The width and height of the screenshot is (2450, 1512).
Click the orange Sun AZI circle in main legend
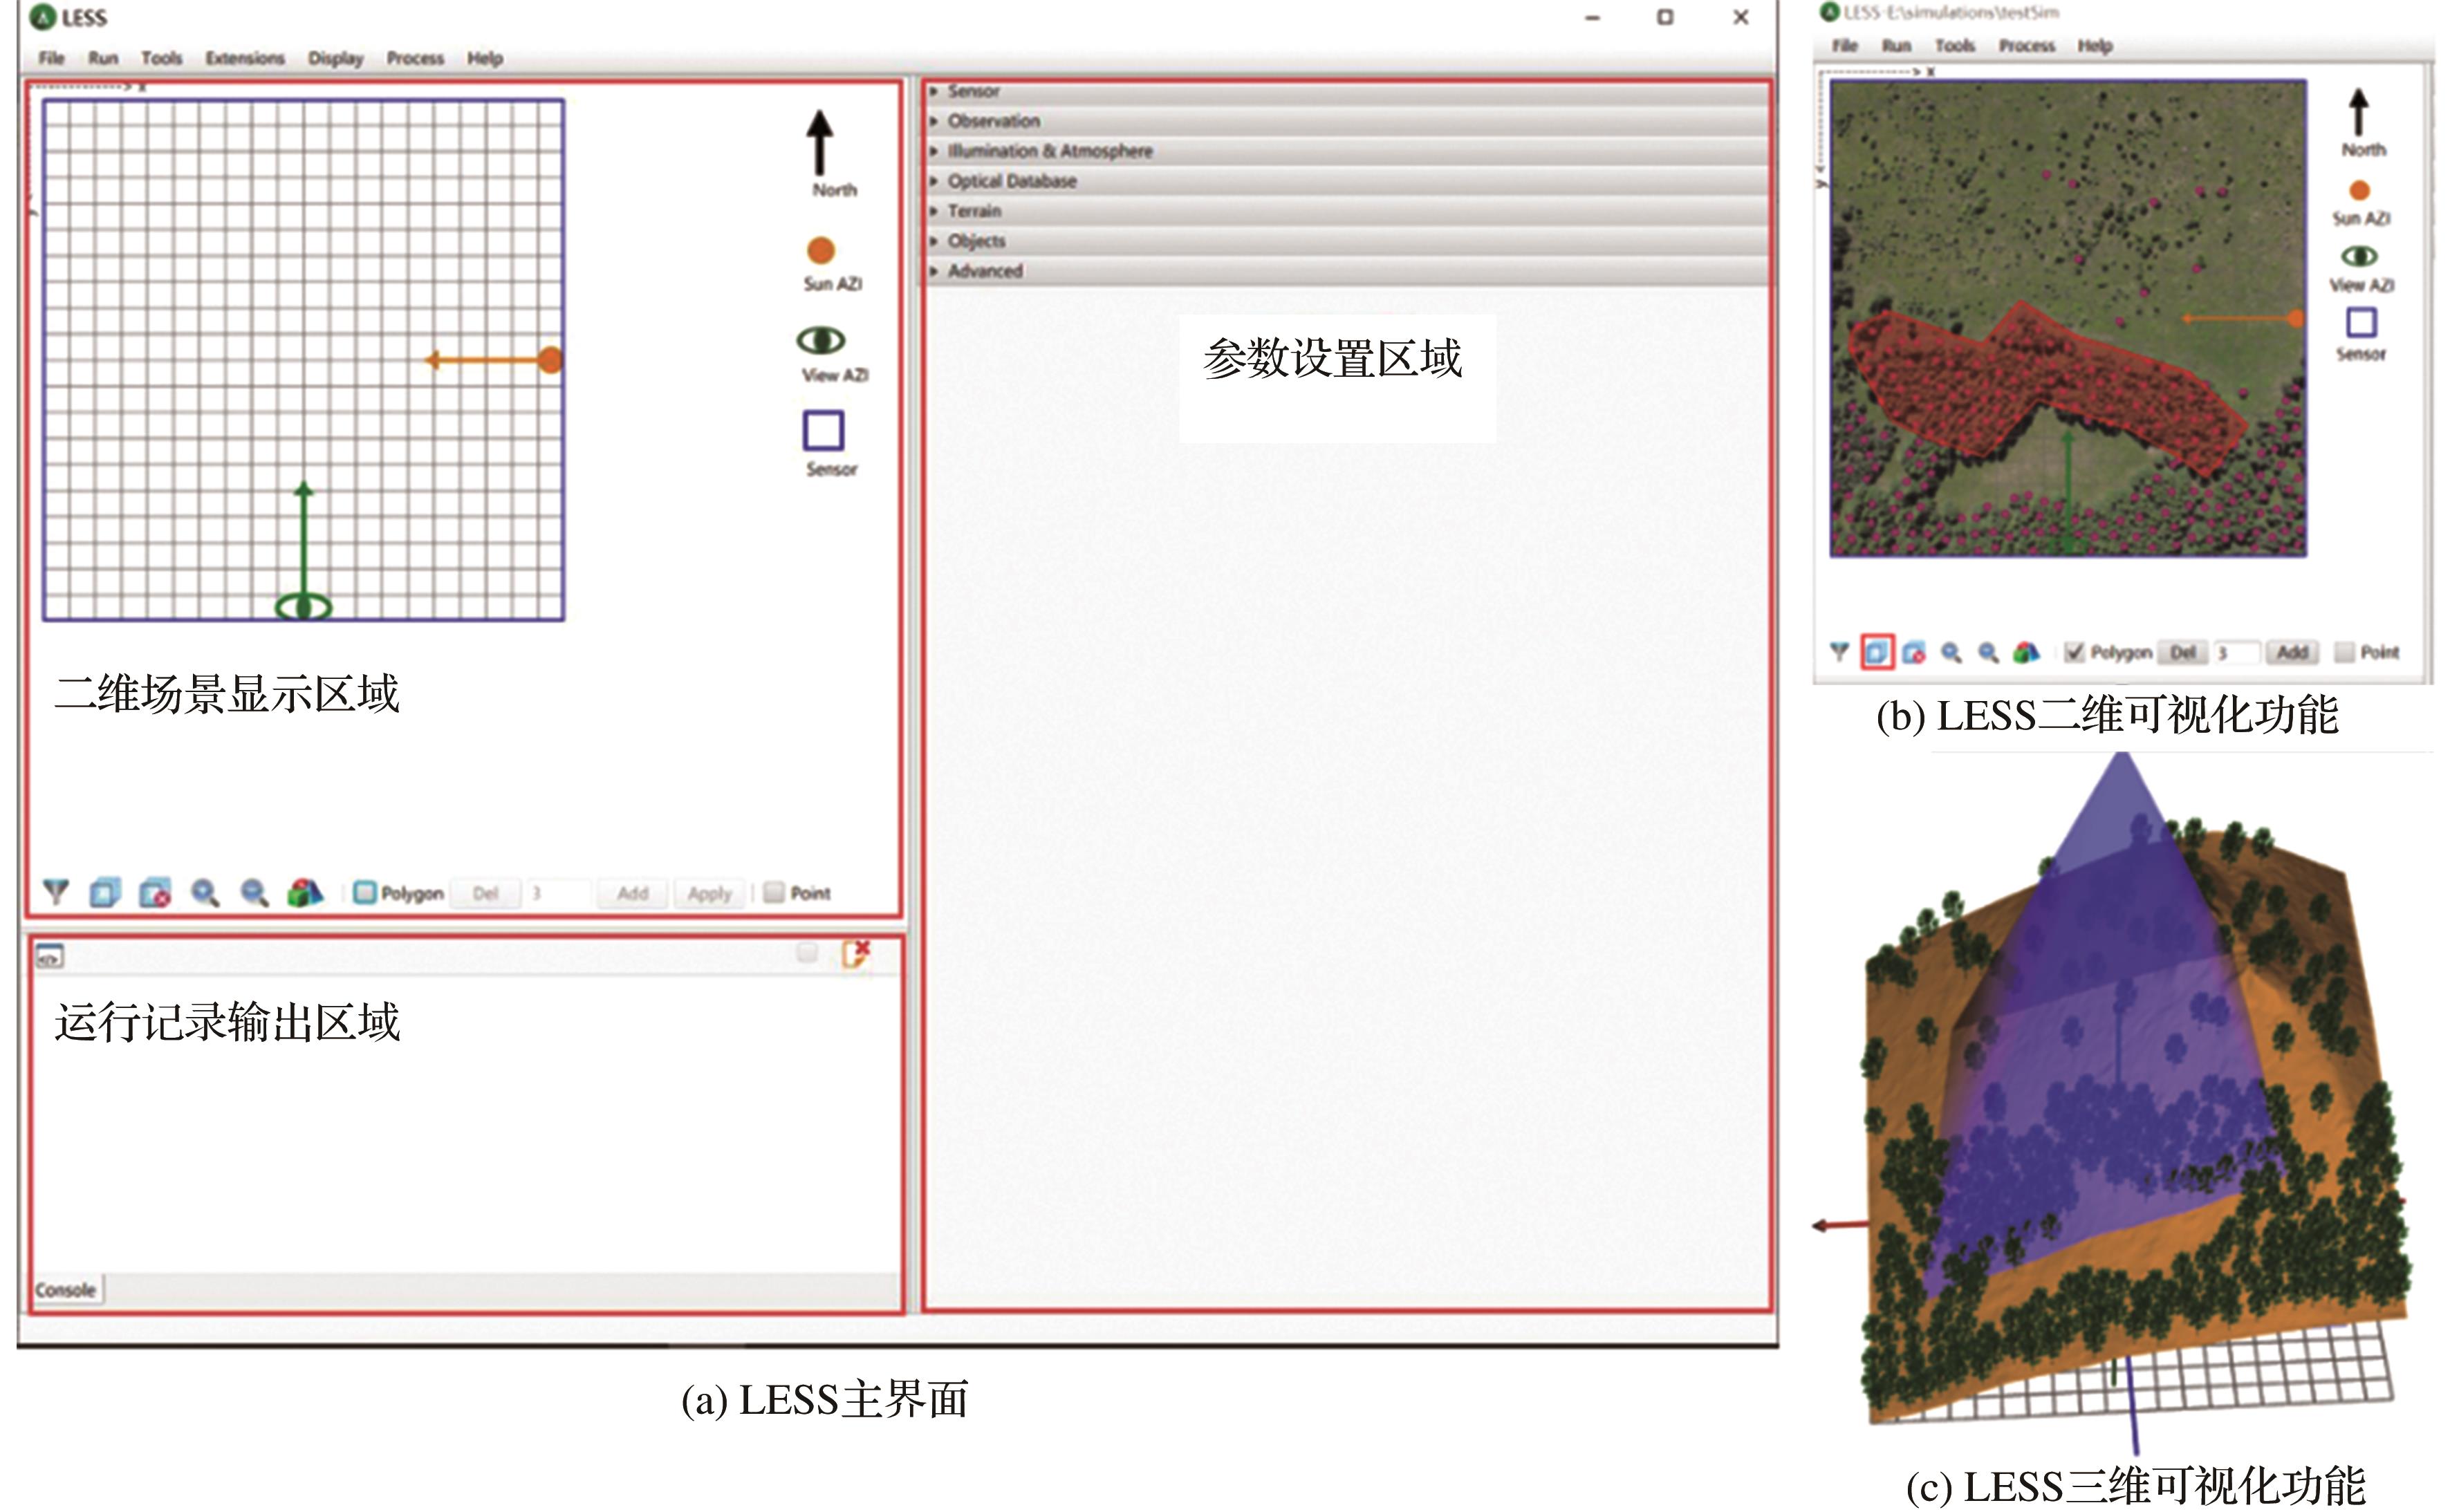click(x=821, y=250)
